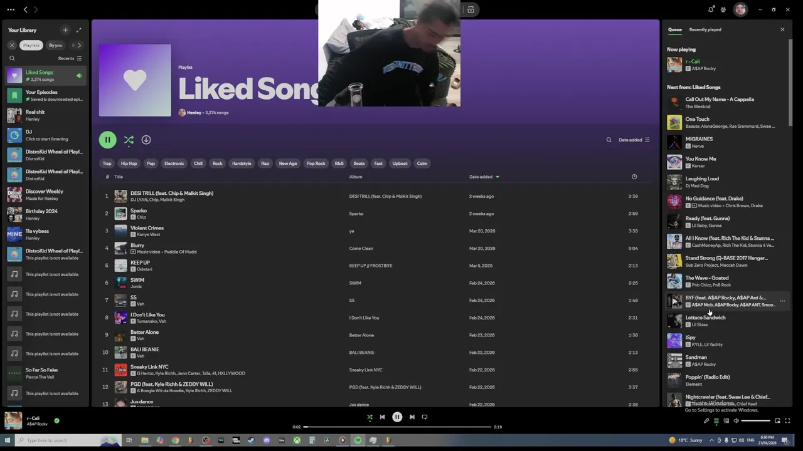Viewport: 803px width, 451px height.
Task: Open the notifications bell icon
Action: [x=711, y=9]
